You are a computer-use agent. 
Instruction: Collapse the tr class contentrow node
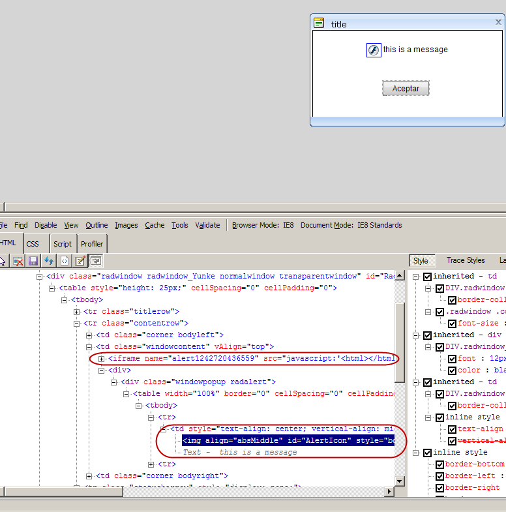[x=76, y=324]
